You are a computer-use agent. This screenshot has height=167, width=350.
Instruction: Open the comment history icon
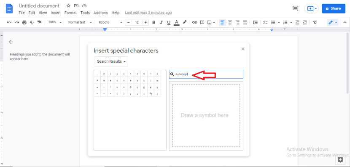[x=295, y=8]
